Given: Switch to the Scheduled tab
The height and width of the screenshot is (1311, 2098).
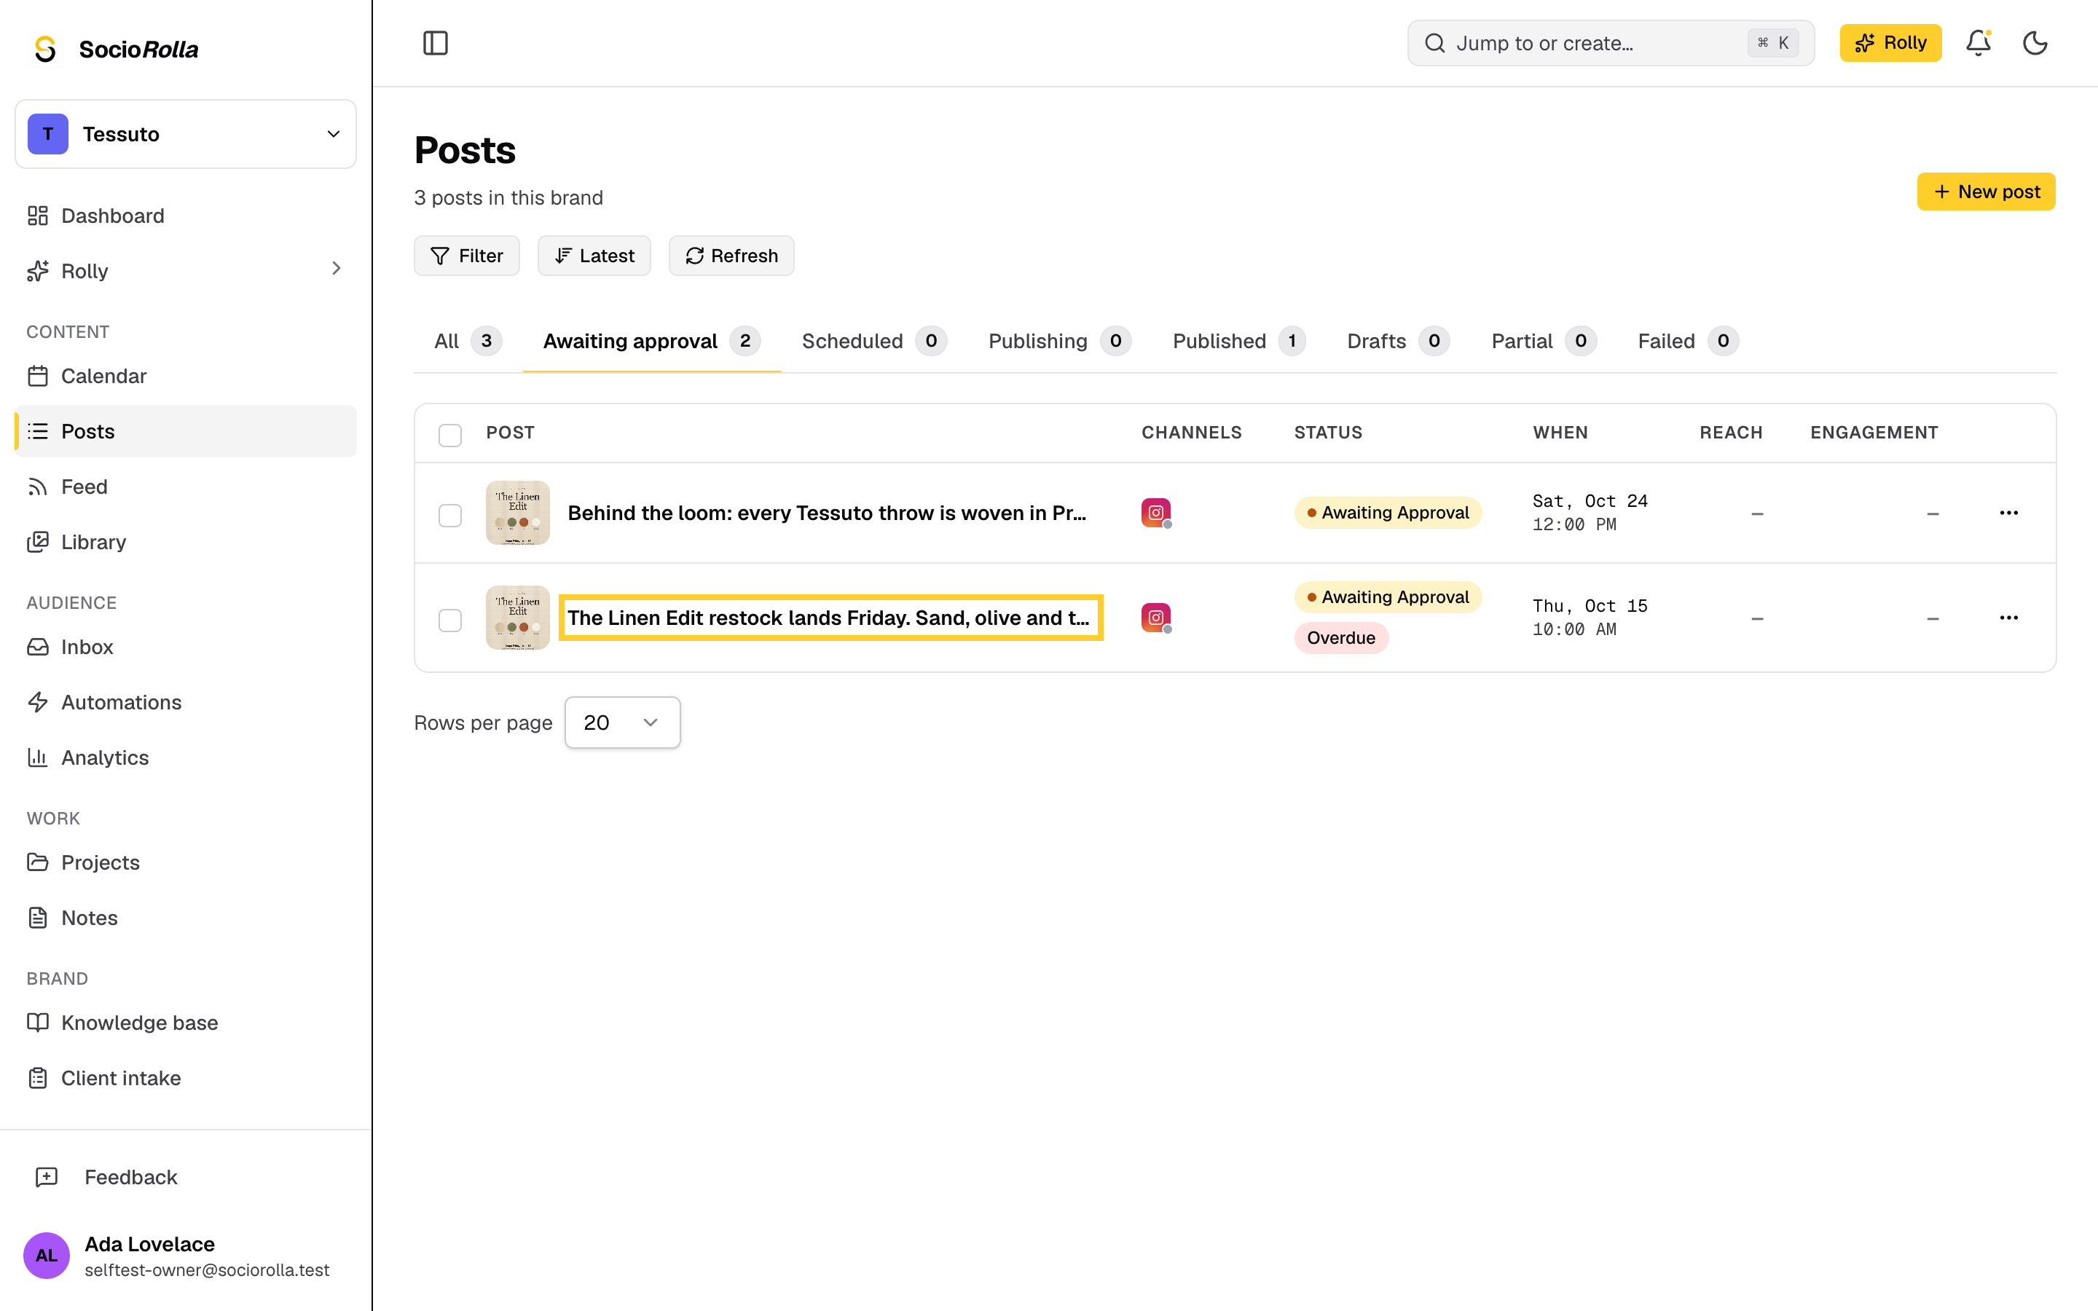Looking at the screenshot, I should [x=874, y=341].
